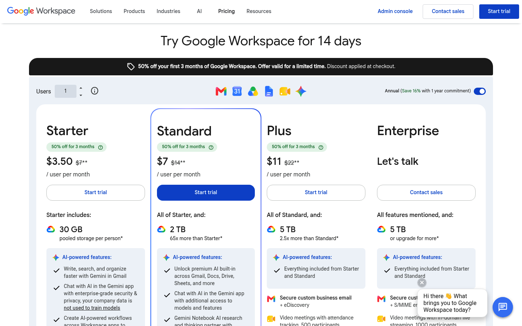Click 'or upgrade for more*' text
The height and width of the screenshot is (326, 522).
(414, 238)
